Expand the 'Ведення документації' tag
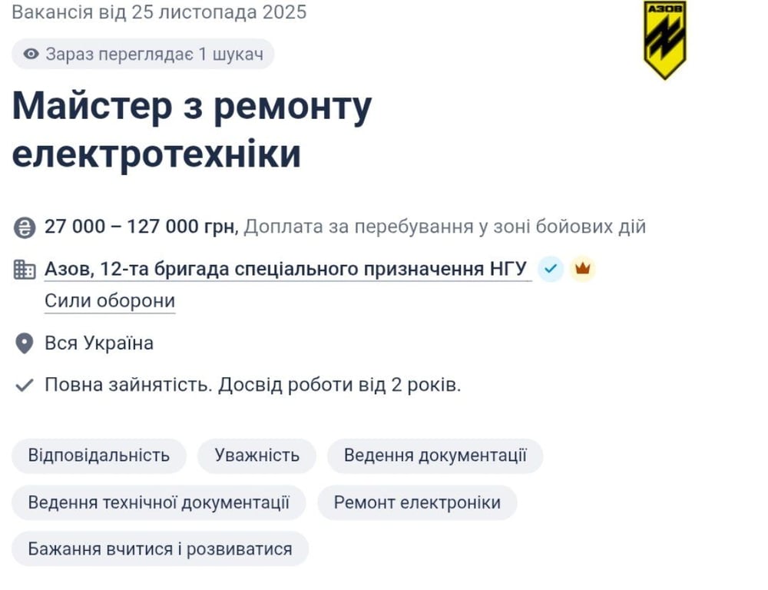The image size is (768, 590). pyautogui.click(x=435, y=456)
